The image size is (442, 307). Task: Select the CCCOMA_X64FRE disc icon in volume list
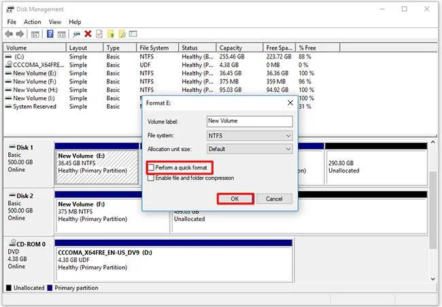(x=9, y=65)
